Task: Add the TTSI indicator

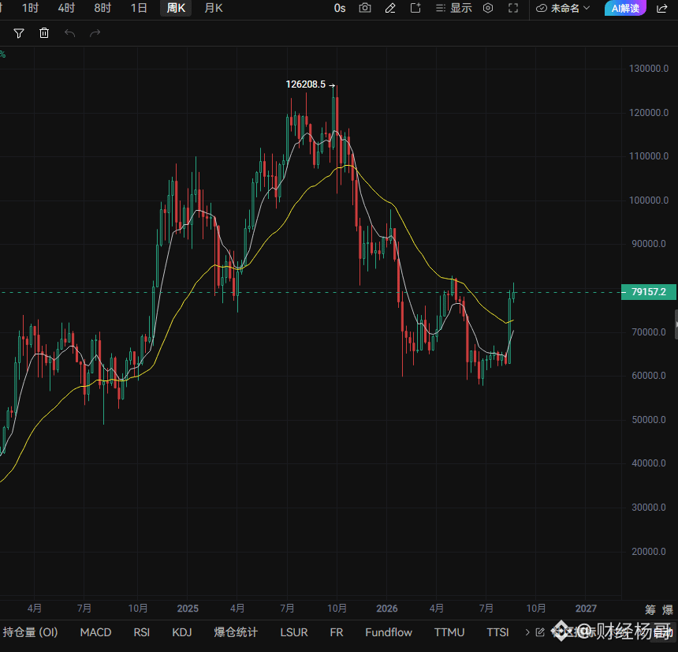Action: pyautogui.click(x=497, y=632)
